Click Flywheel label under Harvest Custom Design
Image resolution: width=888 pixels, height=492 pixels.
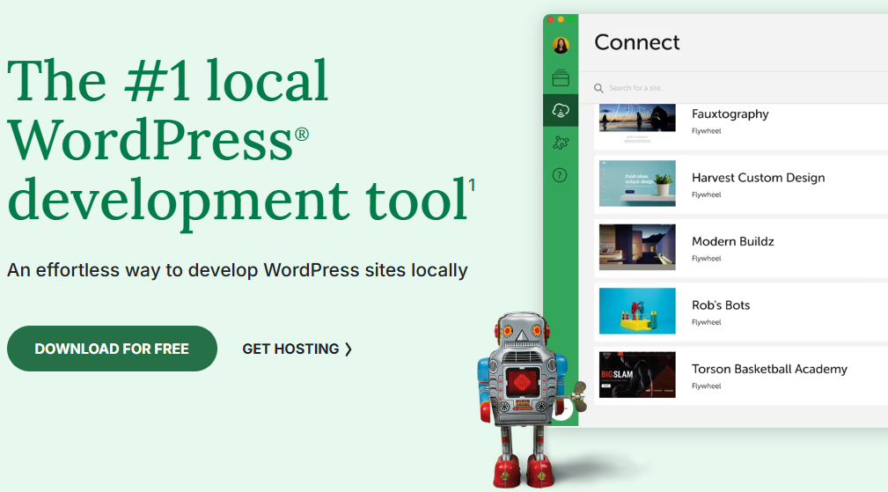[706, 195]
